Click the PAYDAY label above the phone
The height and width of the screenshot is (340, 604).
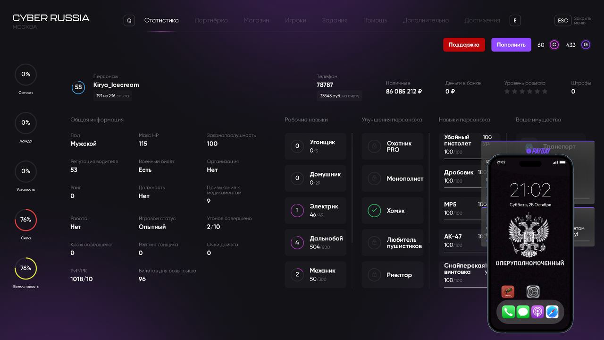[538, 151]
